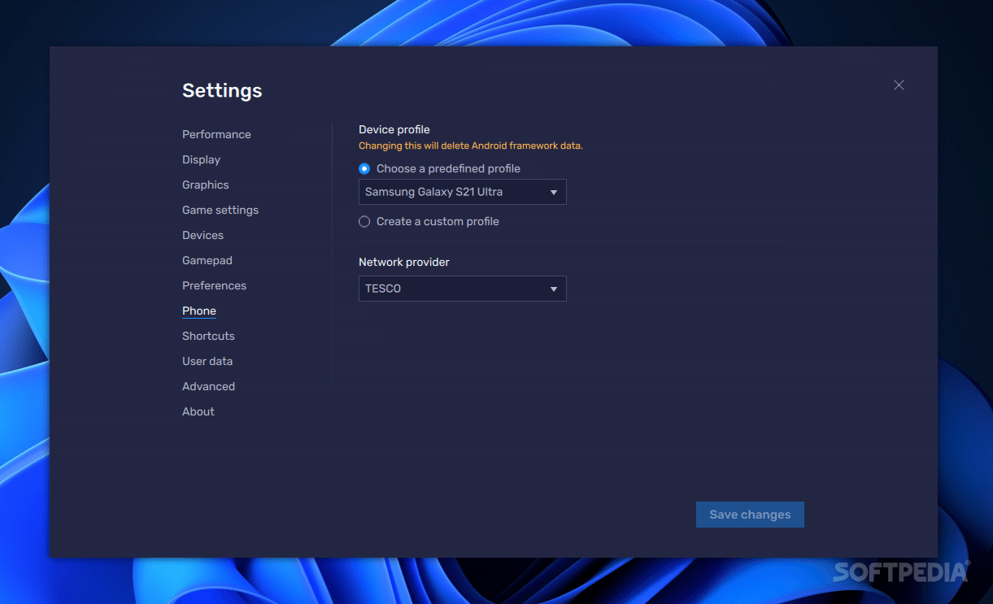Click the Network provider label
Screen dimensions: 993x604
(404, 262)
